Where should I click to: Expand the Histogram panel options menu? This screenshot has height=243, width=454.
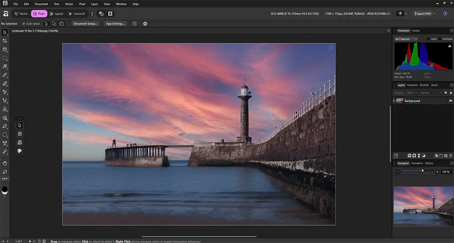coord(452,31)
